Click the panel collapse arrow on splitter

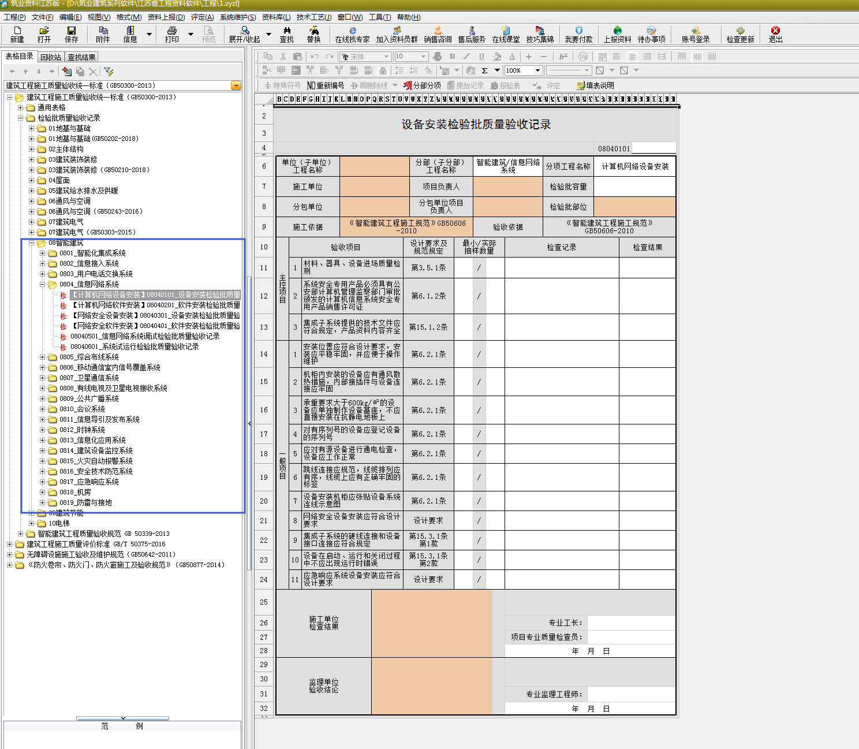click(x=249, y=424)
